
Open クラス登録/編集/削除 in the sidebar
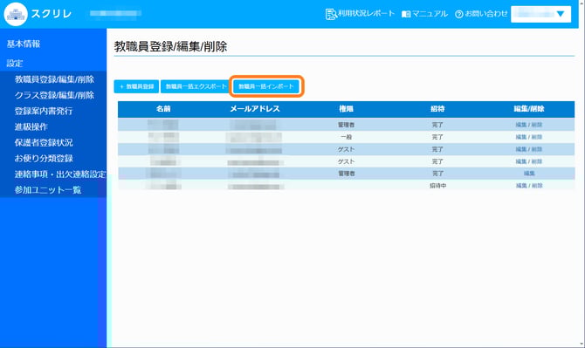coord(54,95)
